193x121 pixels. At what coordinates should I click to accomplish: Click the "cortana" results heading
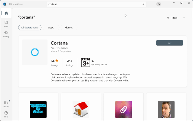point(26,17)
